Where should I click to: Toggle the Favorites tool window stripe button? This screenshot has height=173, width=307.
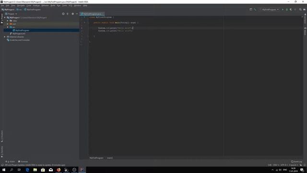[x=2, y=152]
